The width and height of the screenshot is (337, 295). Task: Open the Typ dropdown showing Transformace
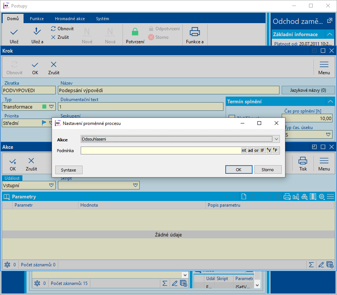[x=51, y=107]
